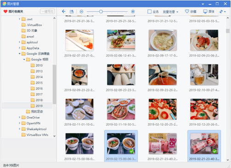231x168 pixels.
Task: Select photo thumbnail 2019-02-09-23-23-3
Action: (121, 75)
